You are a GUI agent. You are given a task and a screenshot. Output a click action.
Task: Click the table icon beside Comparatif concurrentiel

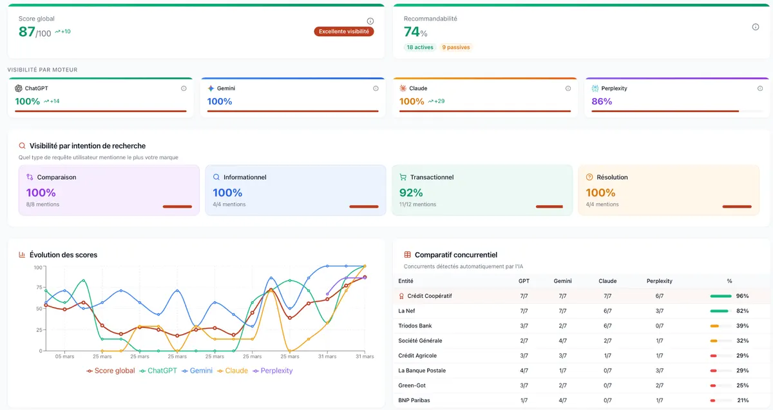408,255
